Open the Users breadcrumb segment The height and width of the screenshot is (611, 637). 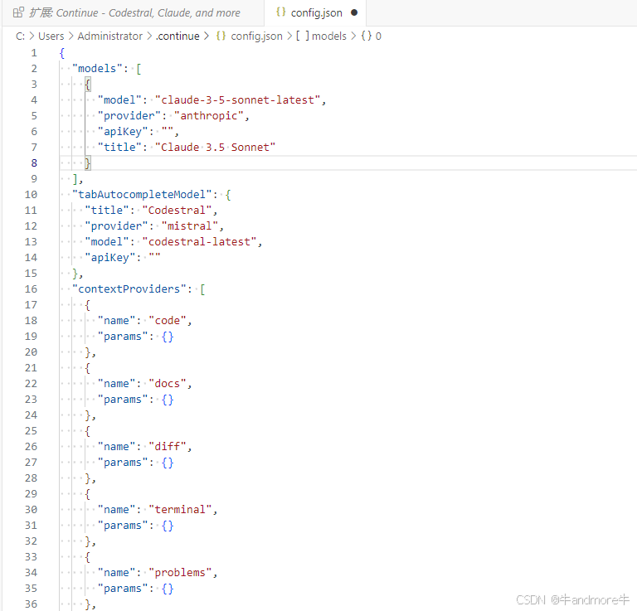point(51,36)
